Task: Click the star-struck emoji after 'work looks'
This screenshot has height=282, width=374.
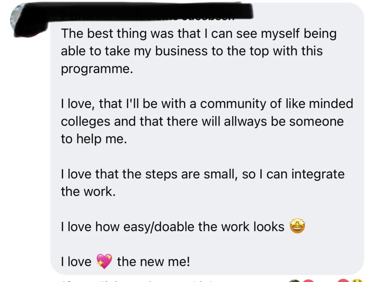Action: pos(298,226)
